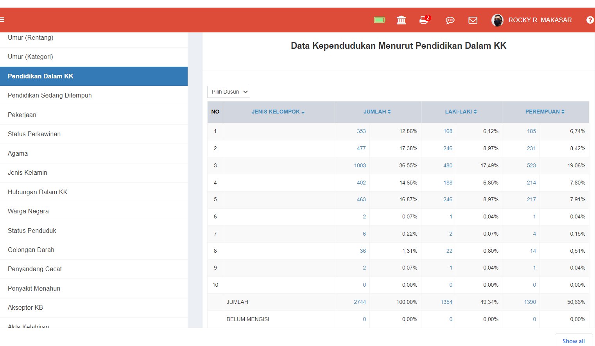Open Pekerjaan statistics
This screenshot has height=346, width=595.
tap(94, 115)
